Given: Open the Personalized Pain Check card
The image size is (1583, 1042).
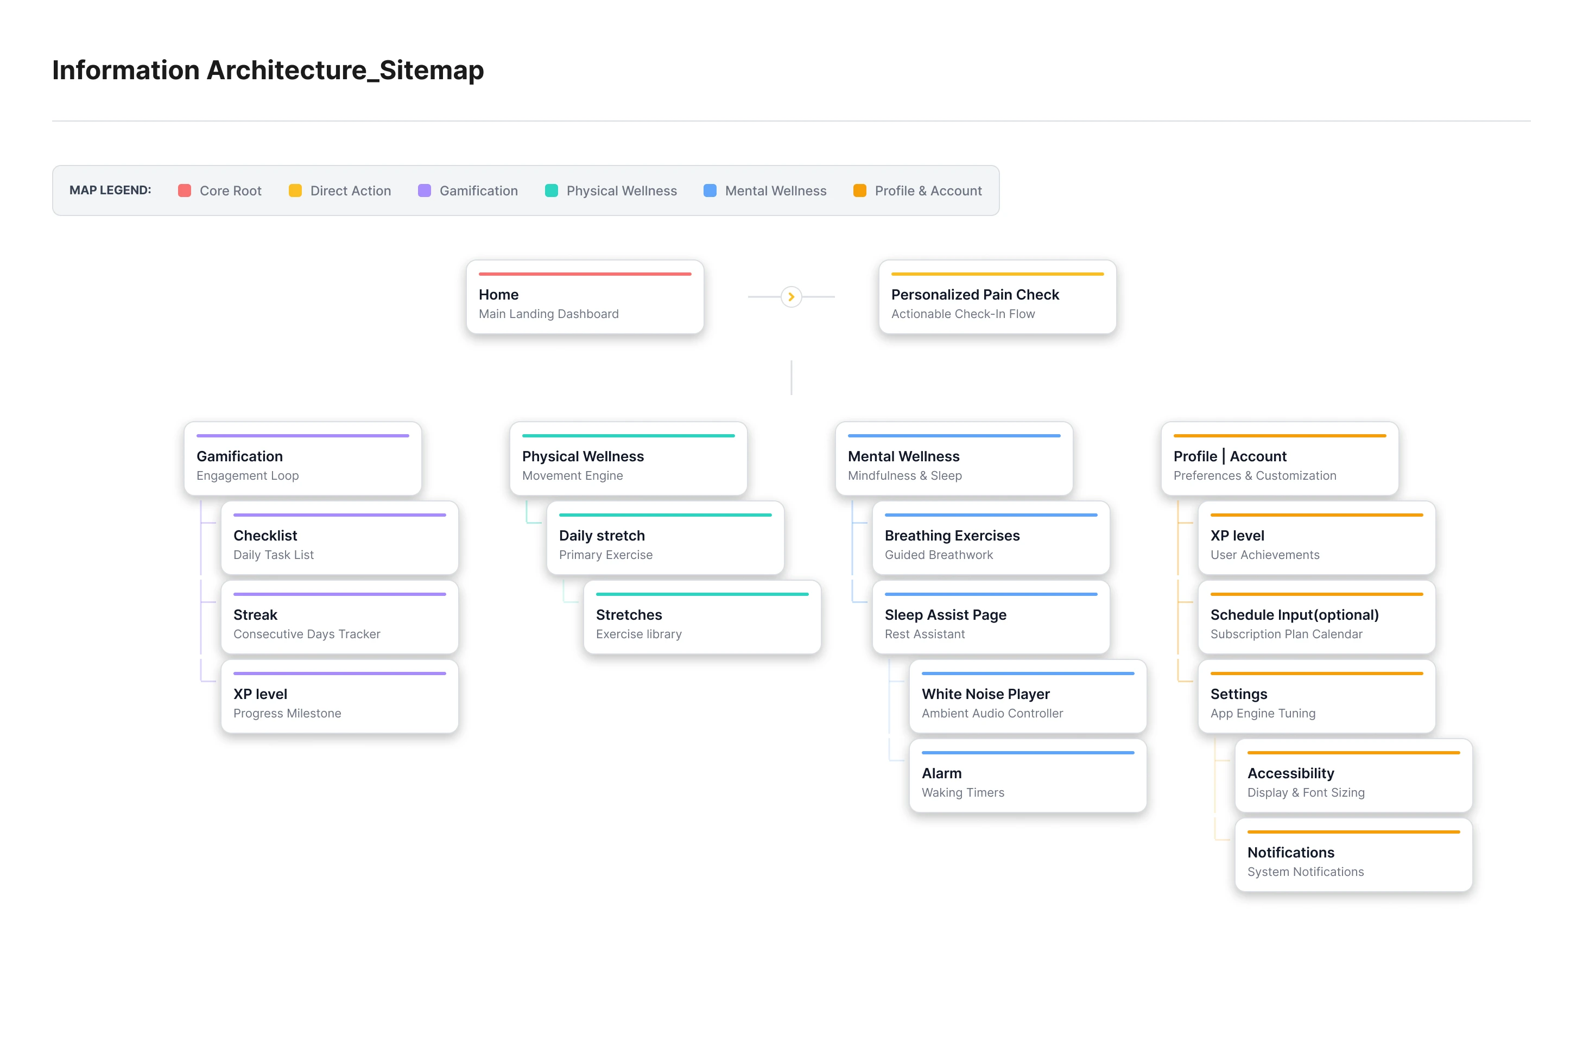Looking at the screenshot, I should 997,296.
